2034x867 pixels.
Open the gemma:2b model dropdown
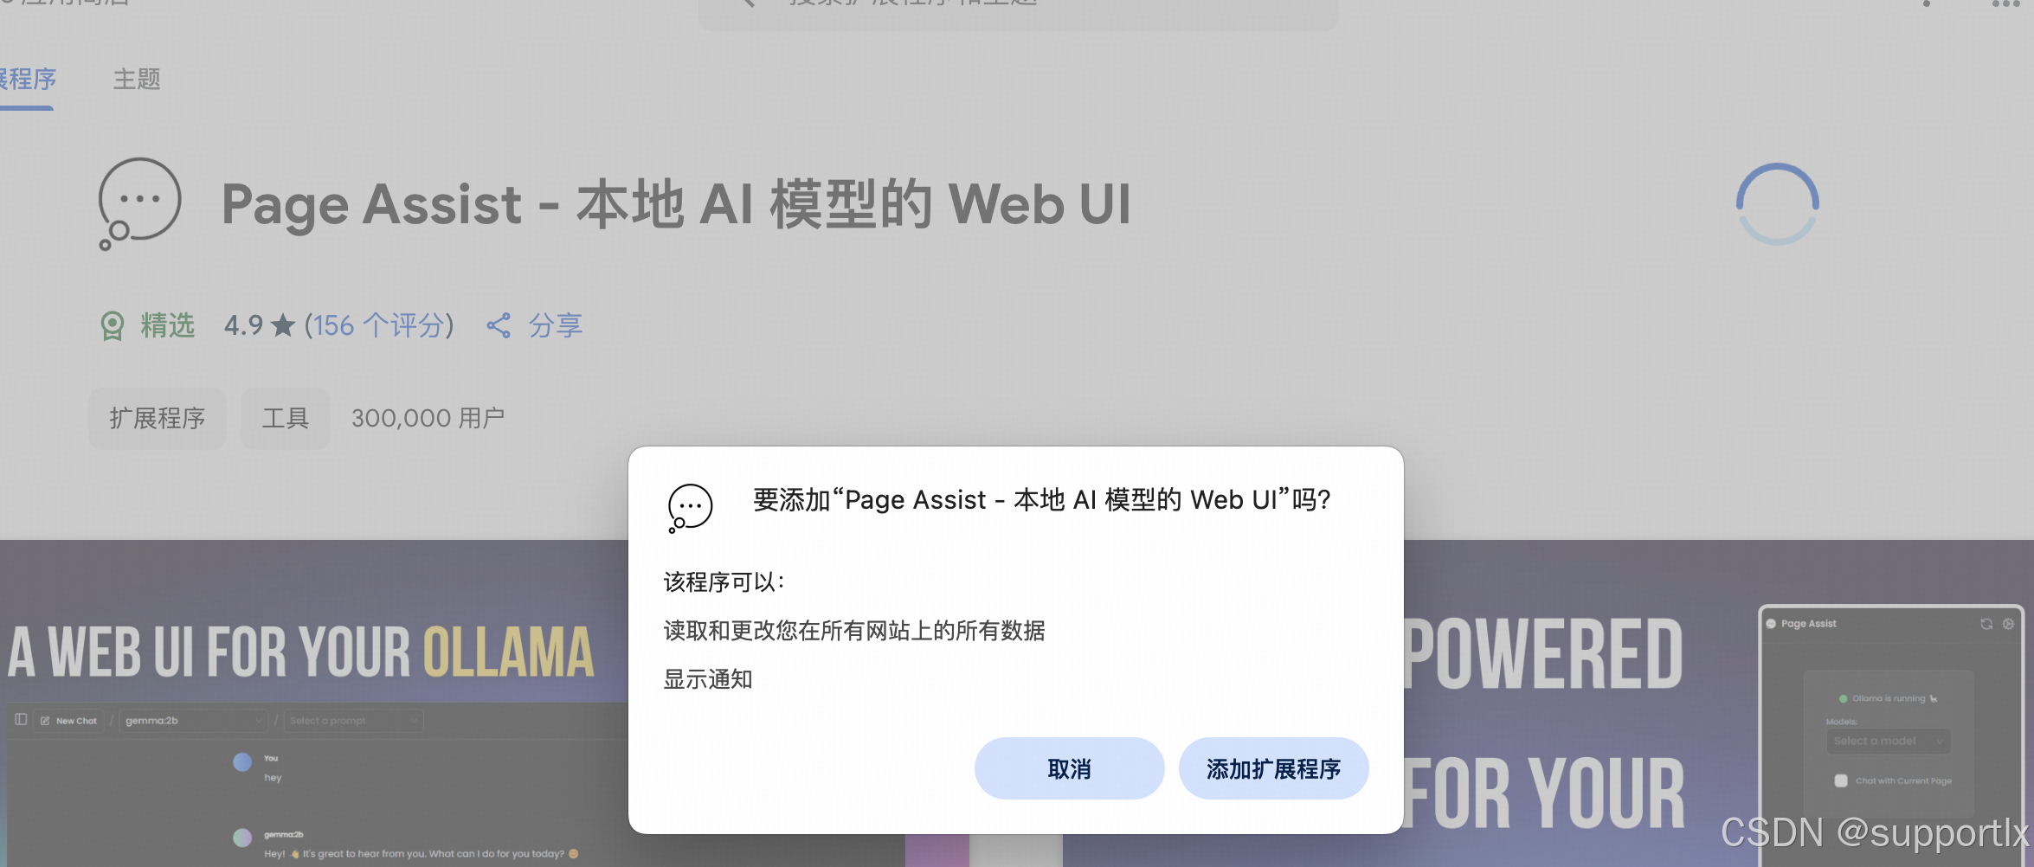pos(193,721)
